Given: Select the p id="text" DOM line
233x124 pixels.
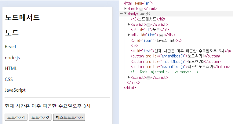Looking at the screenshot, I should (x=181, y=51).
